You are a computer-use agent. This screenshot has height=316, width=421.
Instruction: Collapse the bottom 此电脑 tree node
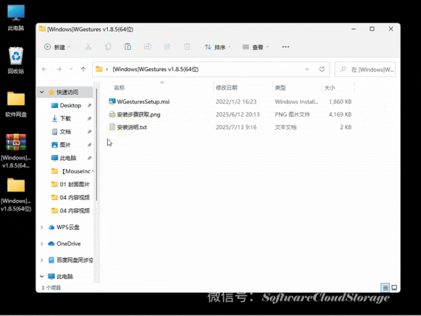click(42, 276)
